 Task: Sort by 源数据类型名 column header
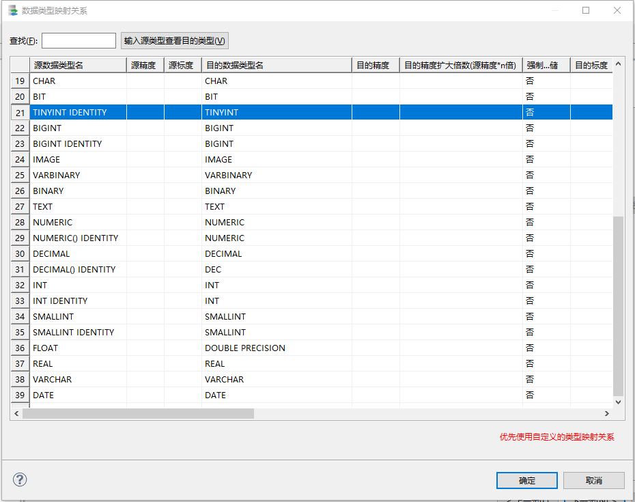pyautogui.click(x=78, y=66)
